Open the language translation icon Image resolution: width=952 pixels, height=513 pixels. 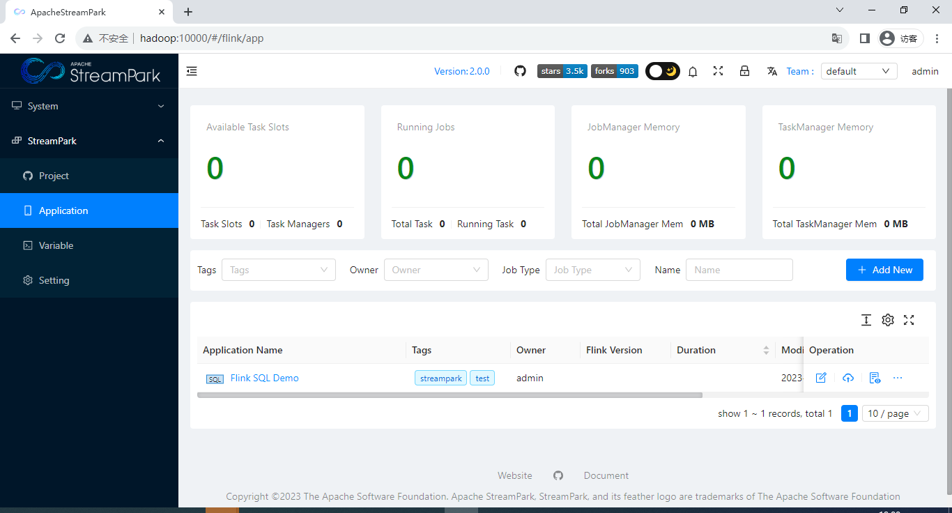pyautogui.click(x=772, y=71)
